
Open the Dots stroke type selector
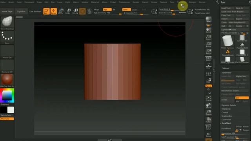pos(7,38)
